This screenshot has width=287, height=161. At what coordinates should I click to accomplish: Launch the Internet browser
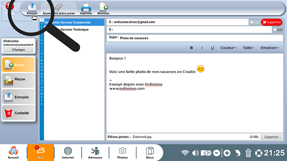(68, 153)
